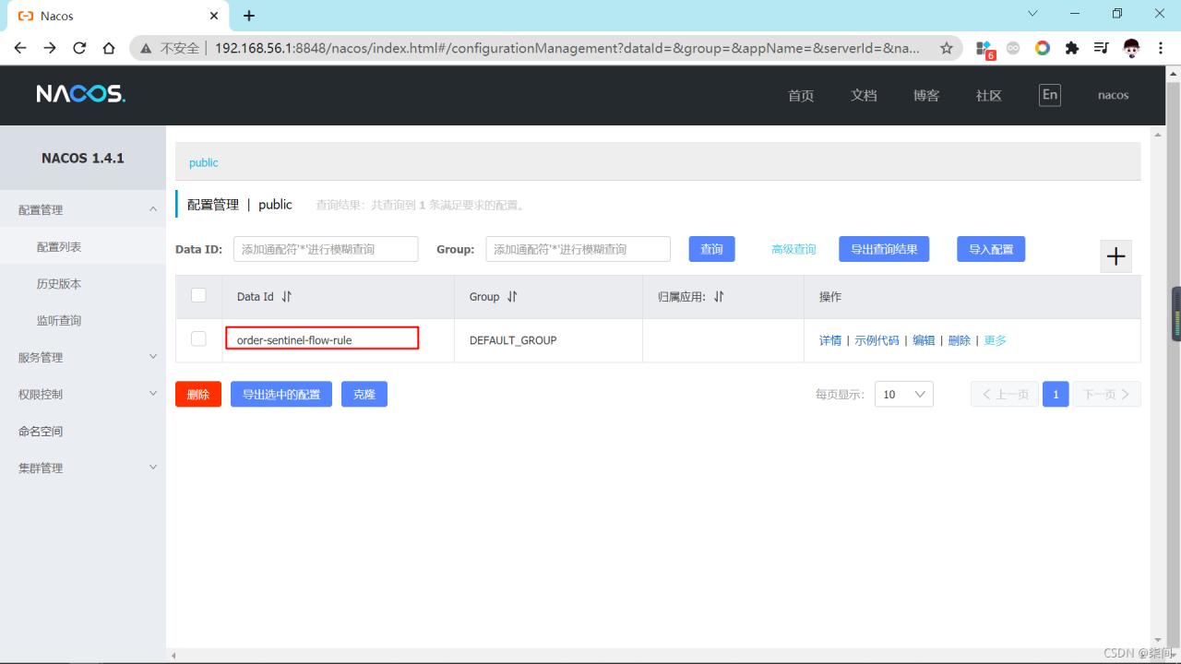Check the order-sentinel-flow-rule row checkbox
1181x664 pixels.
tap(198, 338)
